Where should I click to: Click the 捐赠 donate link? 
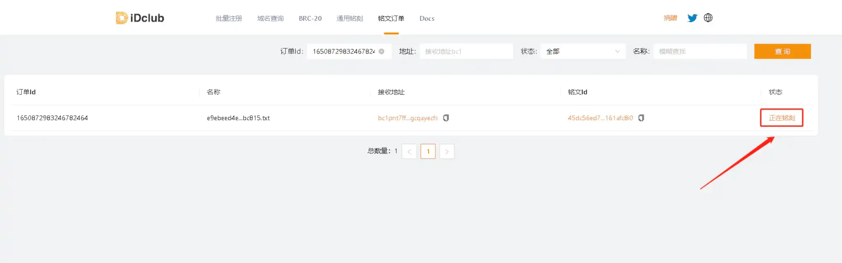point(670,18)
